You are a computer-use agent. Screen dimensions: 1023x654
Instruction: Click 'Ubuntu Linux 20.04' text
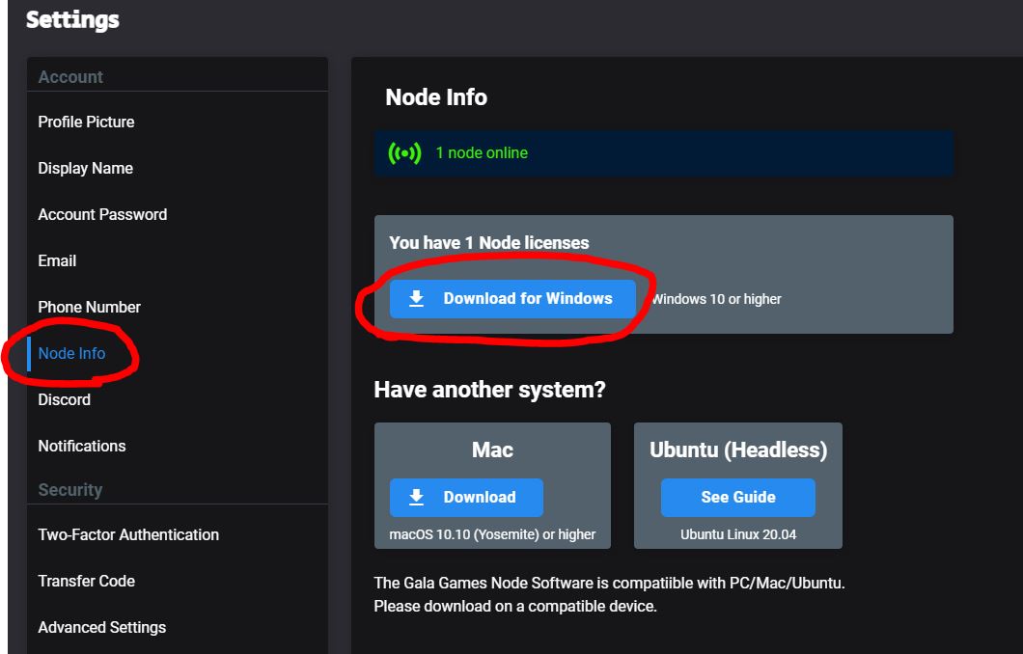pyautogui.click(x=738, y=534)
